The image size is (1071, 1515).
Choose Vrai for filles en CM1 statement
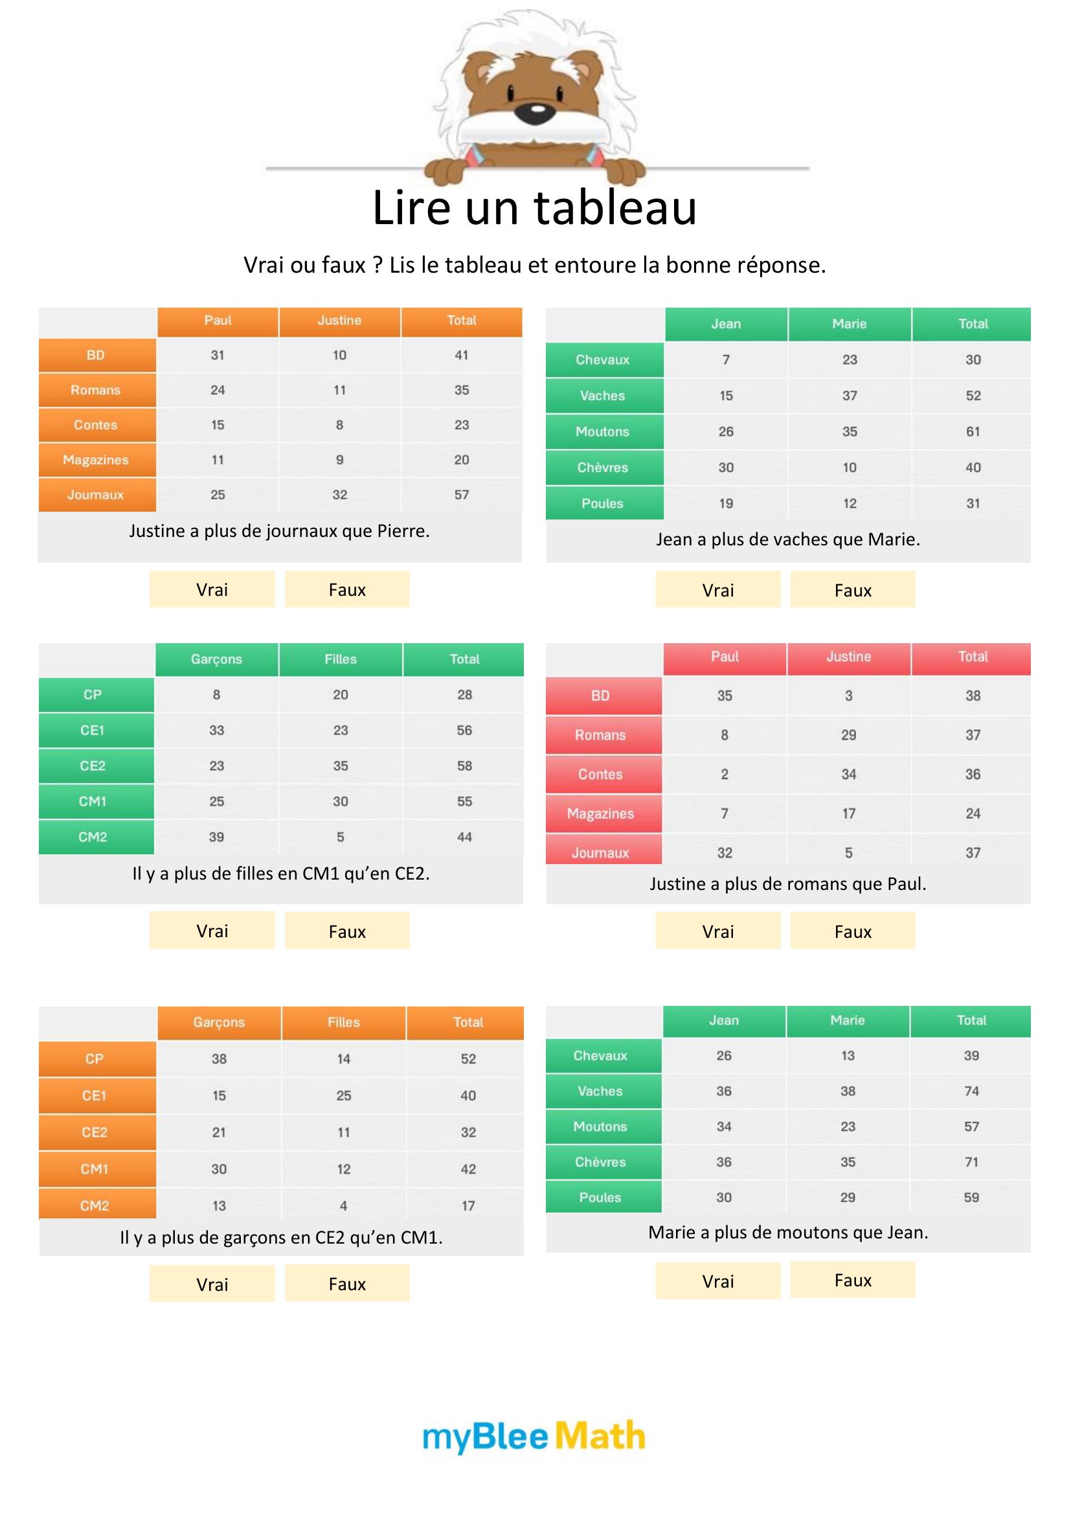pos(212,931)
